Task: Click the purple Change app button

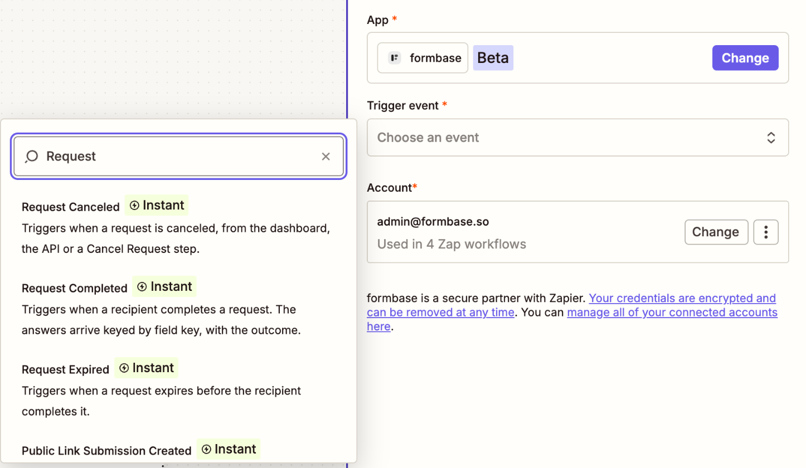Action: [745, 58]
